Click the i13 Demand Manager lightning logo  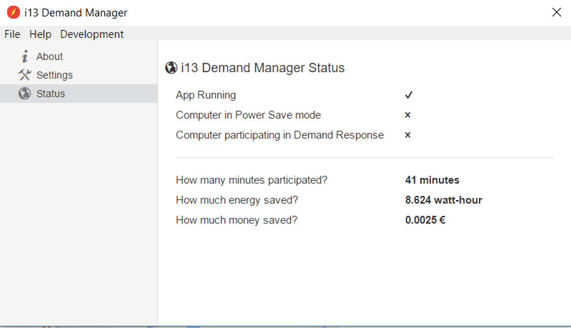[x=14, y=12]
